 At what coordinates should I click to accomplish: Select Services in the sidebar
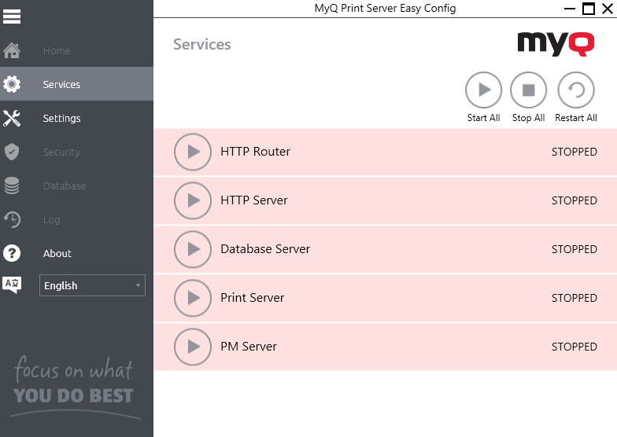(x=61, y=85)
